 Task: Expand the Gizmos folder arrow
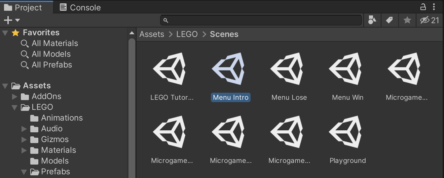click(x=24, y=140)
